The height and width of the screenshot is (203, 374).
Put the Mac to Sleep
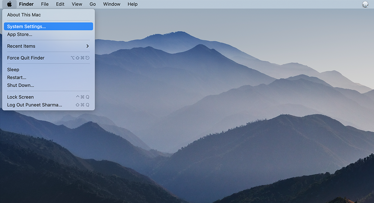click(13, 70)
